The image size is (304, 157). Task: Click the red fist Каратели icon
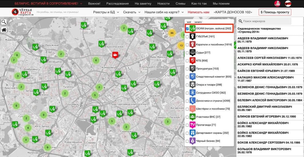point(193,45)
